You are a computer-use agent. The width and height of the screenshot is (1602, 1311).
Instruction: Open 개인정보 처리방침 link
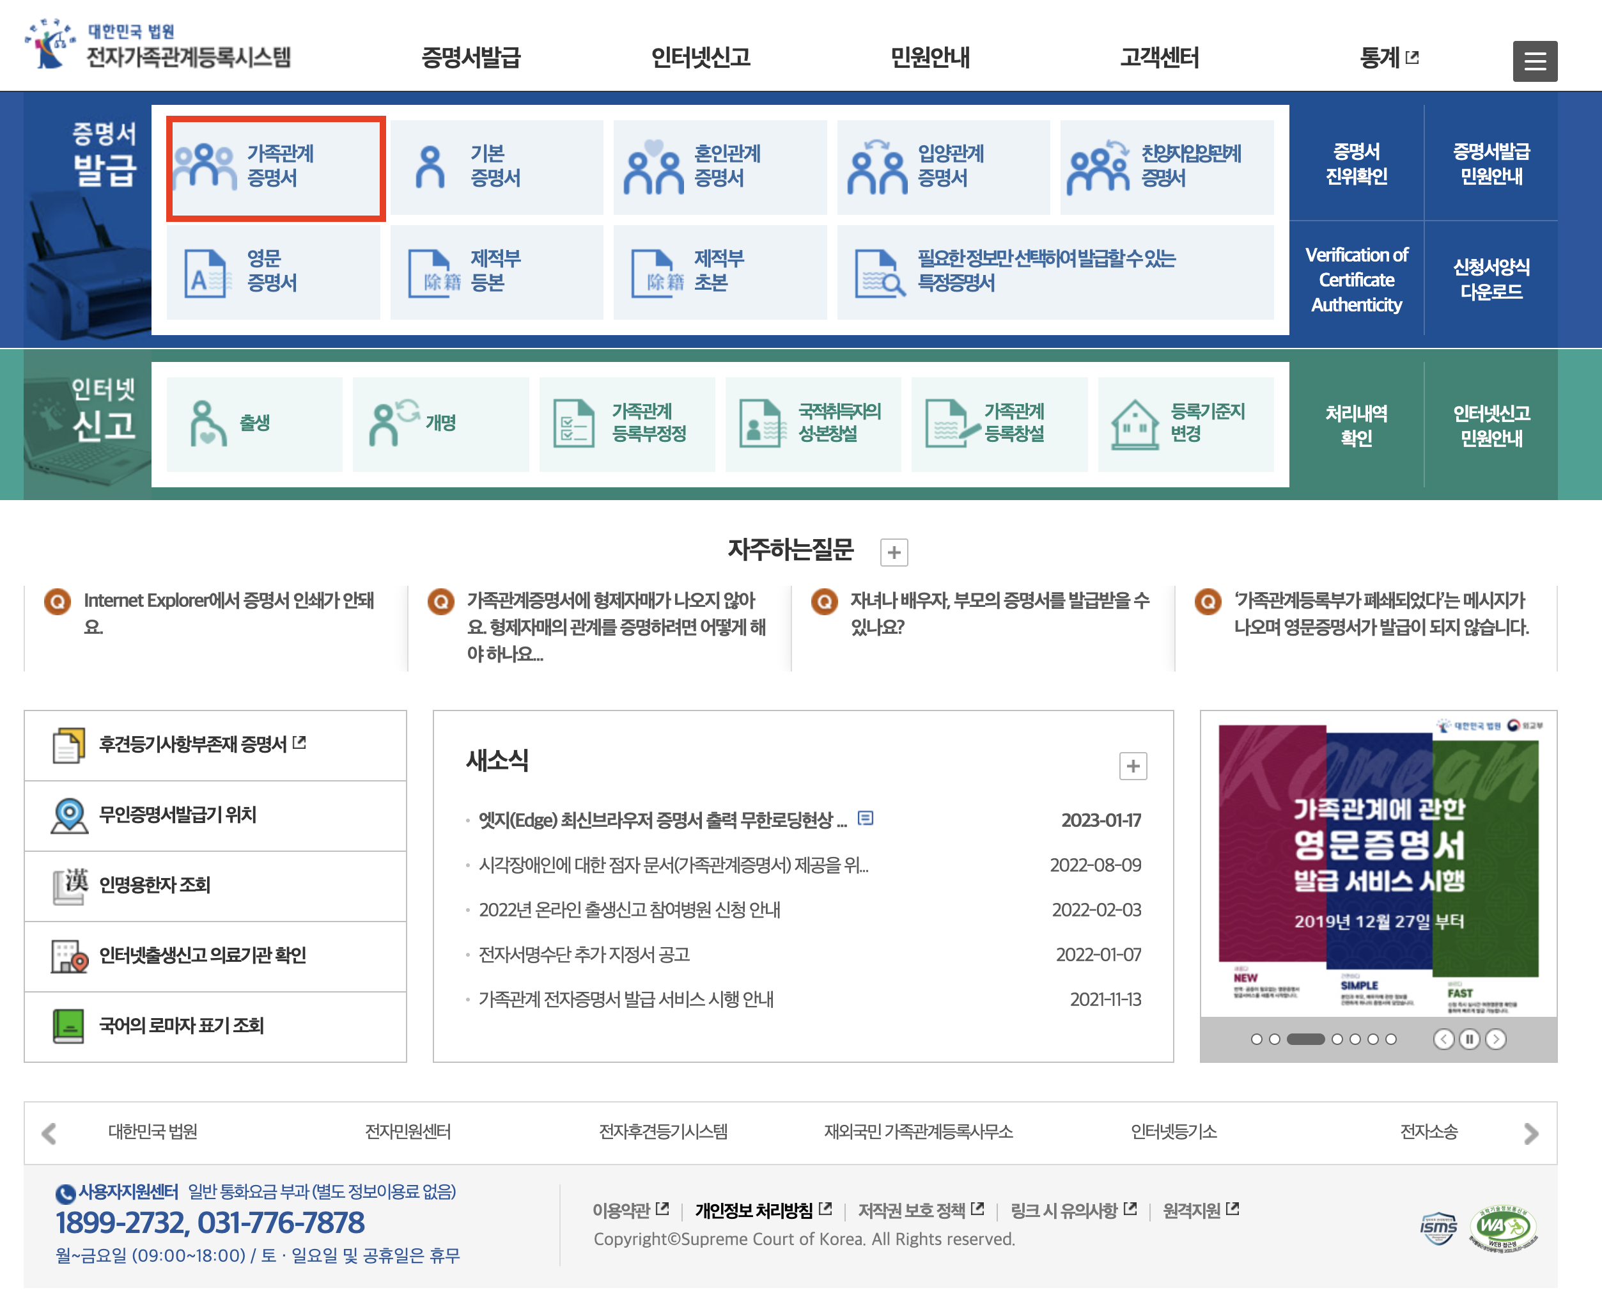pyautogui.click(x=754, y=1211)
